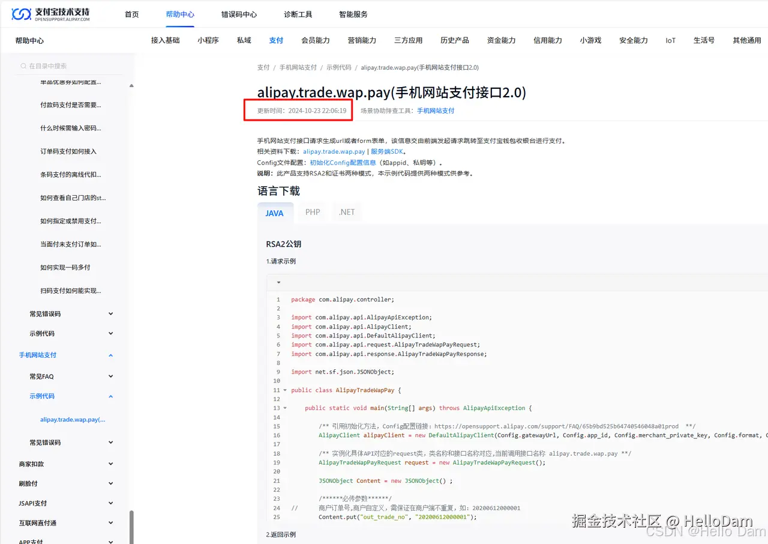Open 条码支付的离线代扣... sidebar item

tap(71, 175)
